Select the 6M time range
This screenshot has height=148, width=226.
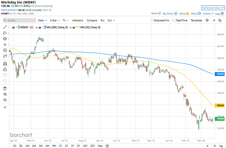(x=47, y=146)
